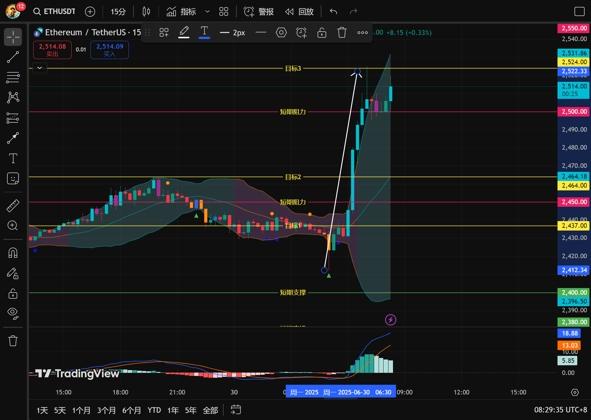Open the go to date calendar icon
591x420 pixels.
click(235, 410)
